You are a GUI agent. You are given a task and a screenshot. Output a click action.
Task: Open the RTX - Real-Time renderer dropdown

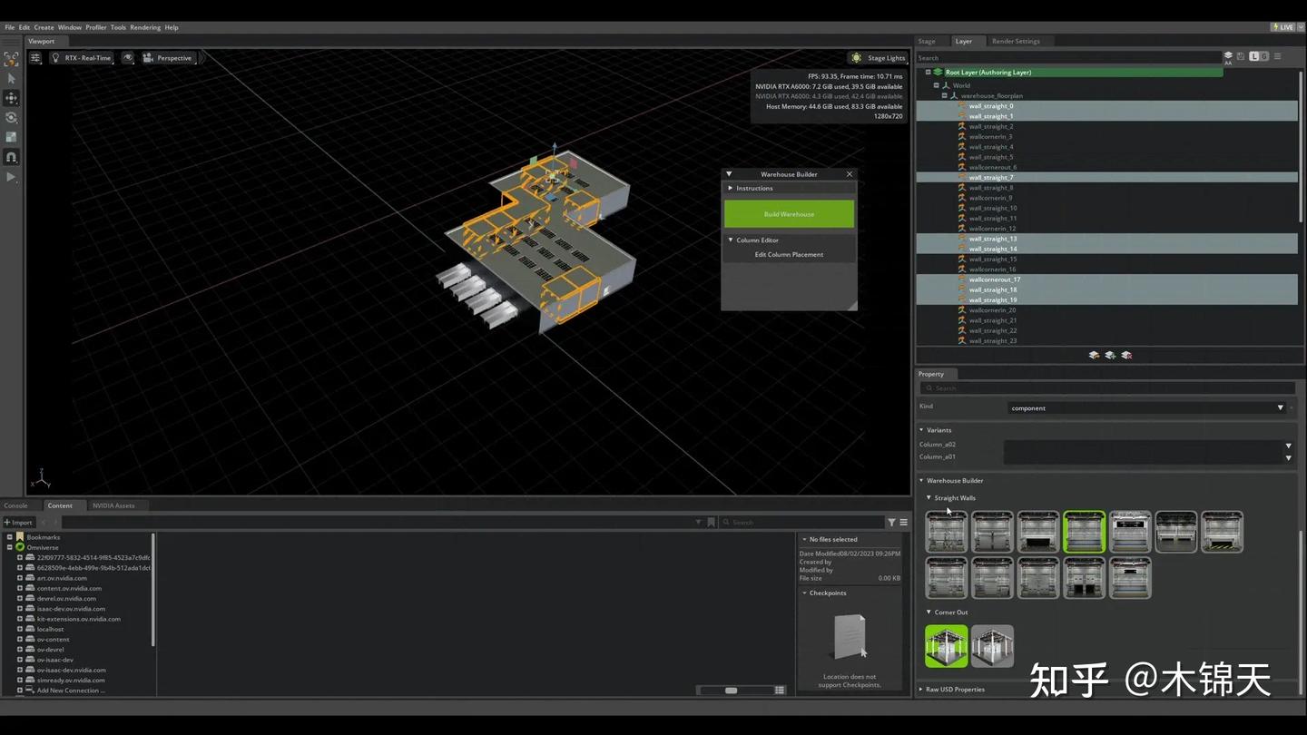[x=85, y=57]
